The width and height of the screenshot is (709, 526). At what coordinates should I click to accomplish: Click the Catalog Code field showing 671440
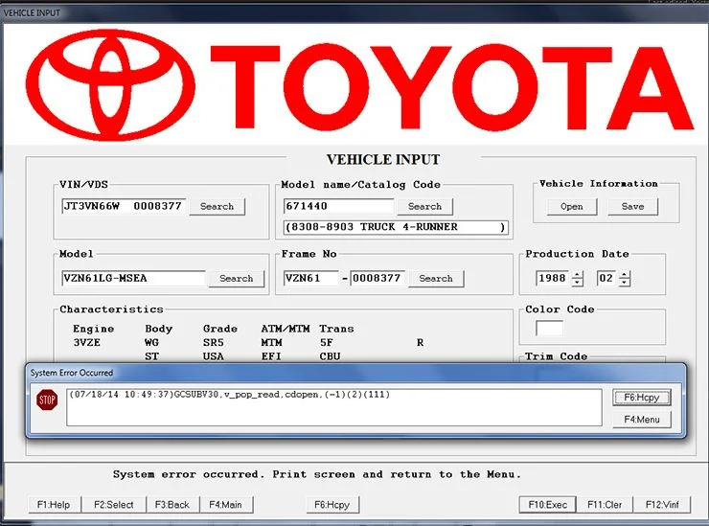click(x=338, y=206)
